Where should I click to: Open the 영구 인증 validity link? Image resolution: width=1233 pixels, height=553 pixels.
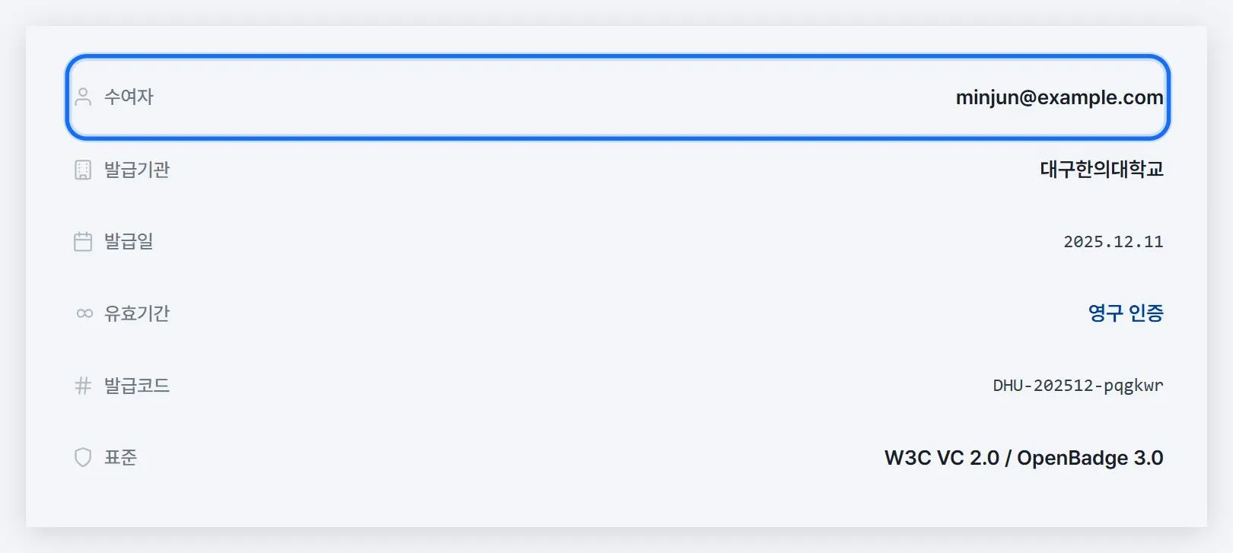[x=1126, y=313]
